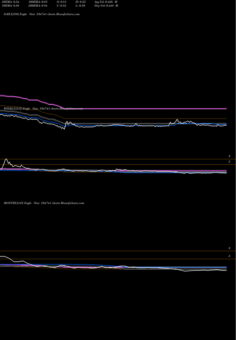
Task: Click level label 3 on monthly chart
Action: tap(229, 248)
